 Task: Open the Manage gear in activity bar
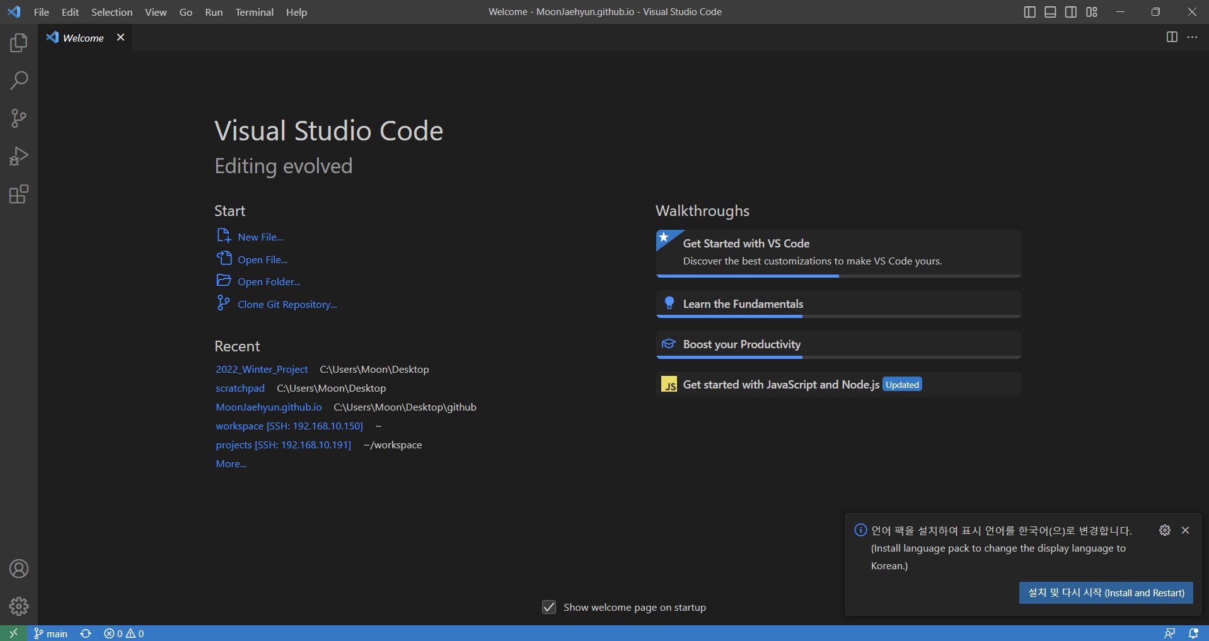(19, 606)
